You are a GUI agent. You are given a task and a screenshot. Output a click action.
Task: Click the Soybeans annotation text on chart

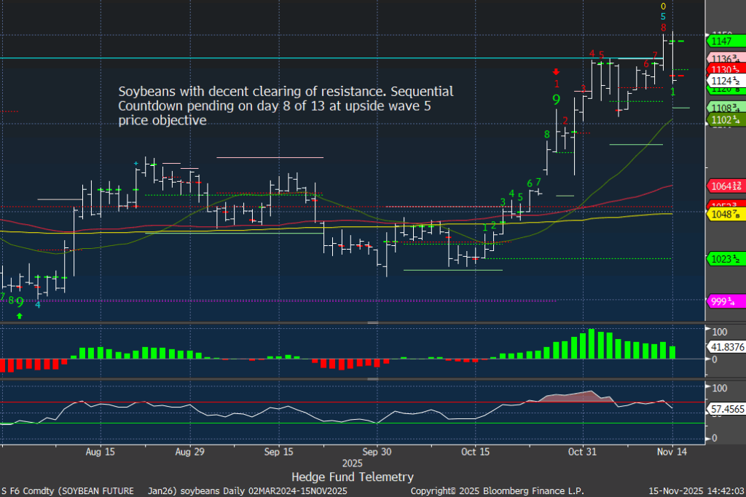click(286, 106)
